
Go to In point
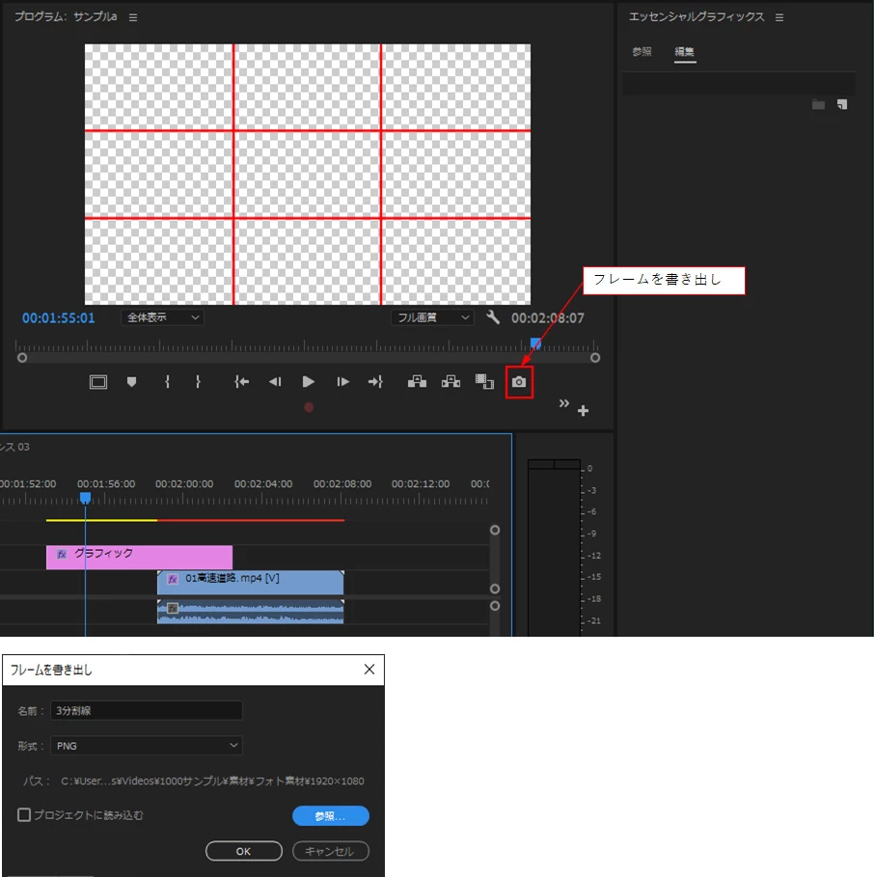click(241, 382)
